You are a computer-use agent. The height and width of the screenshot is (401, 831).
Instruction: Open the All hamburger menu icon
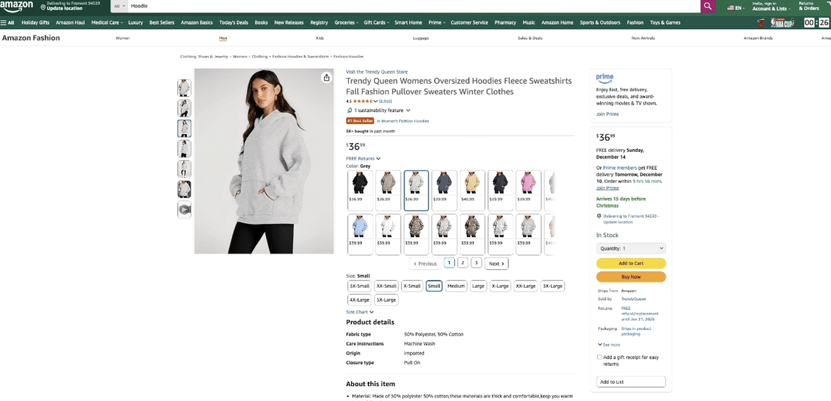coord(8,23)
